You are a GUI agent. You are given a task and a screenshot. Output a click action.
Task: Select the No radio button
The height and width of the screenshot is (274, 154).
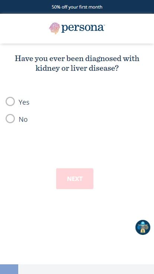10,119
